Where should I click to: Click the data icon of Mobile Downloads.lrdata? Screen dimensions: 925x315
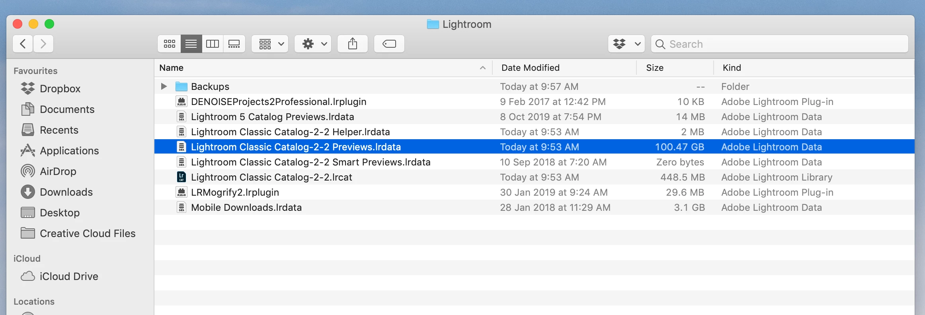pyautogui.click(x=181, y=207)
